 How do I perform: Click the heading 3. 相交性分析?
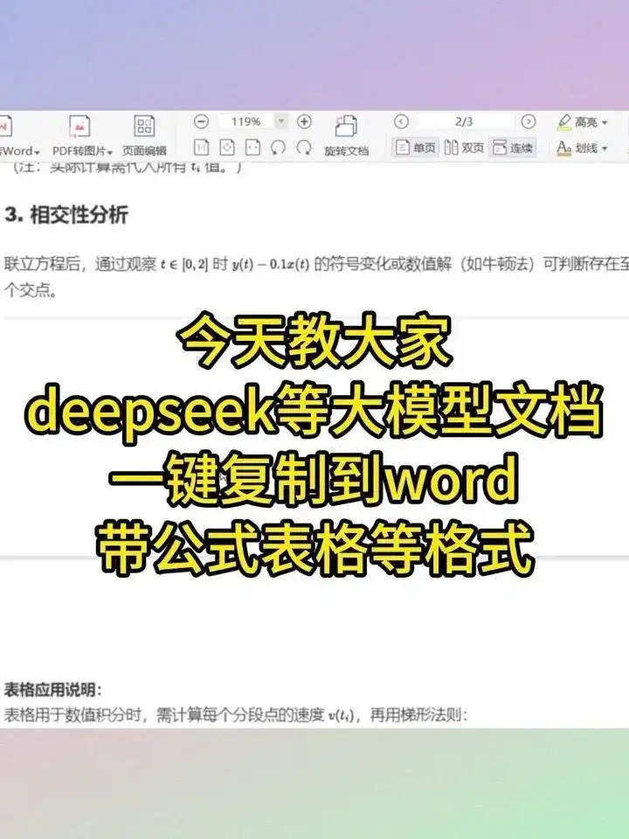66,215
